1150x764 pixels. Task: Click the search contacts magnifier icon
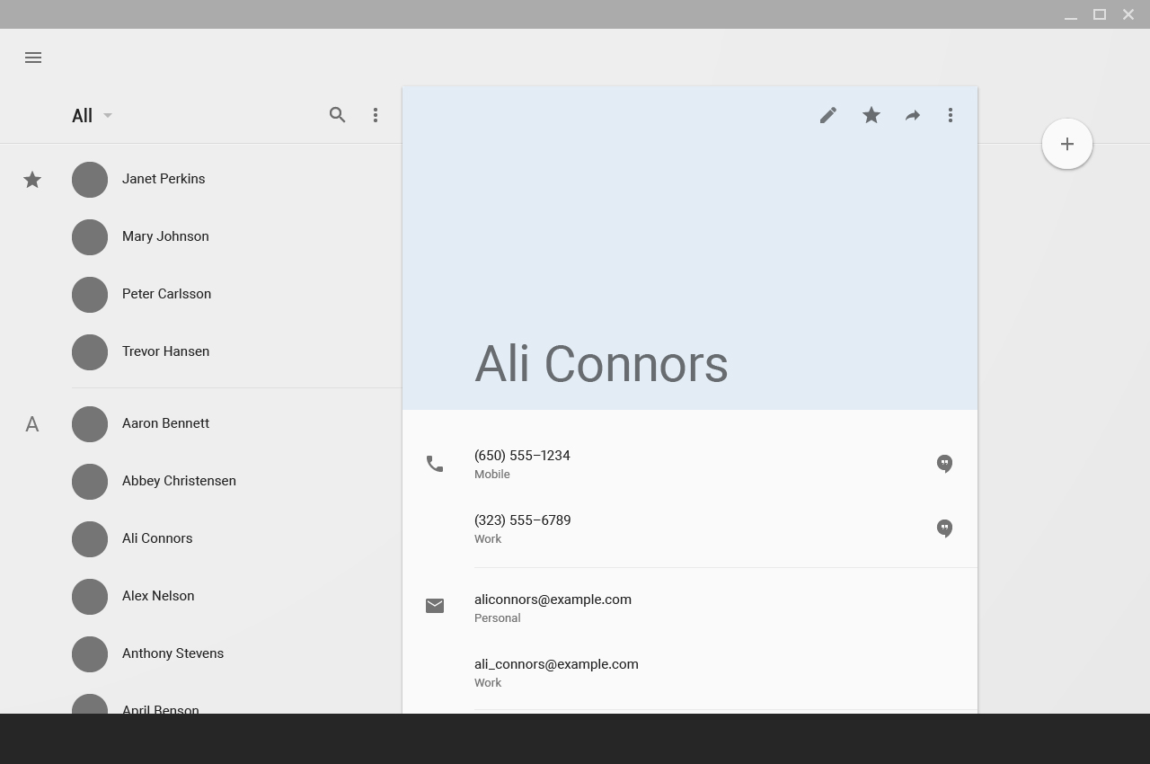337,115
